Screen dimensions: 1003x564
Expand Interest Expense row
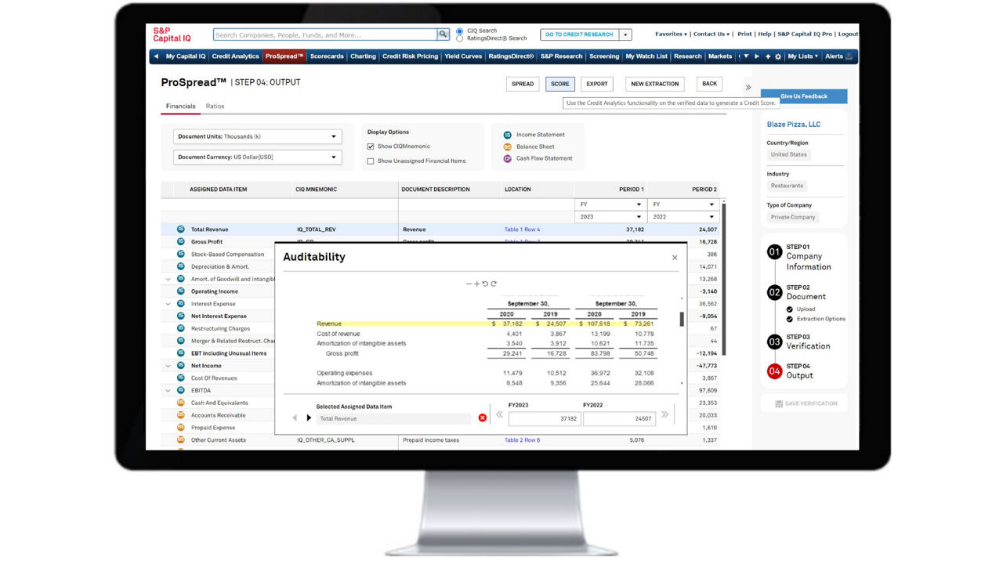(168, 304)
